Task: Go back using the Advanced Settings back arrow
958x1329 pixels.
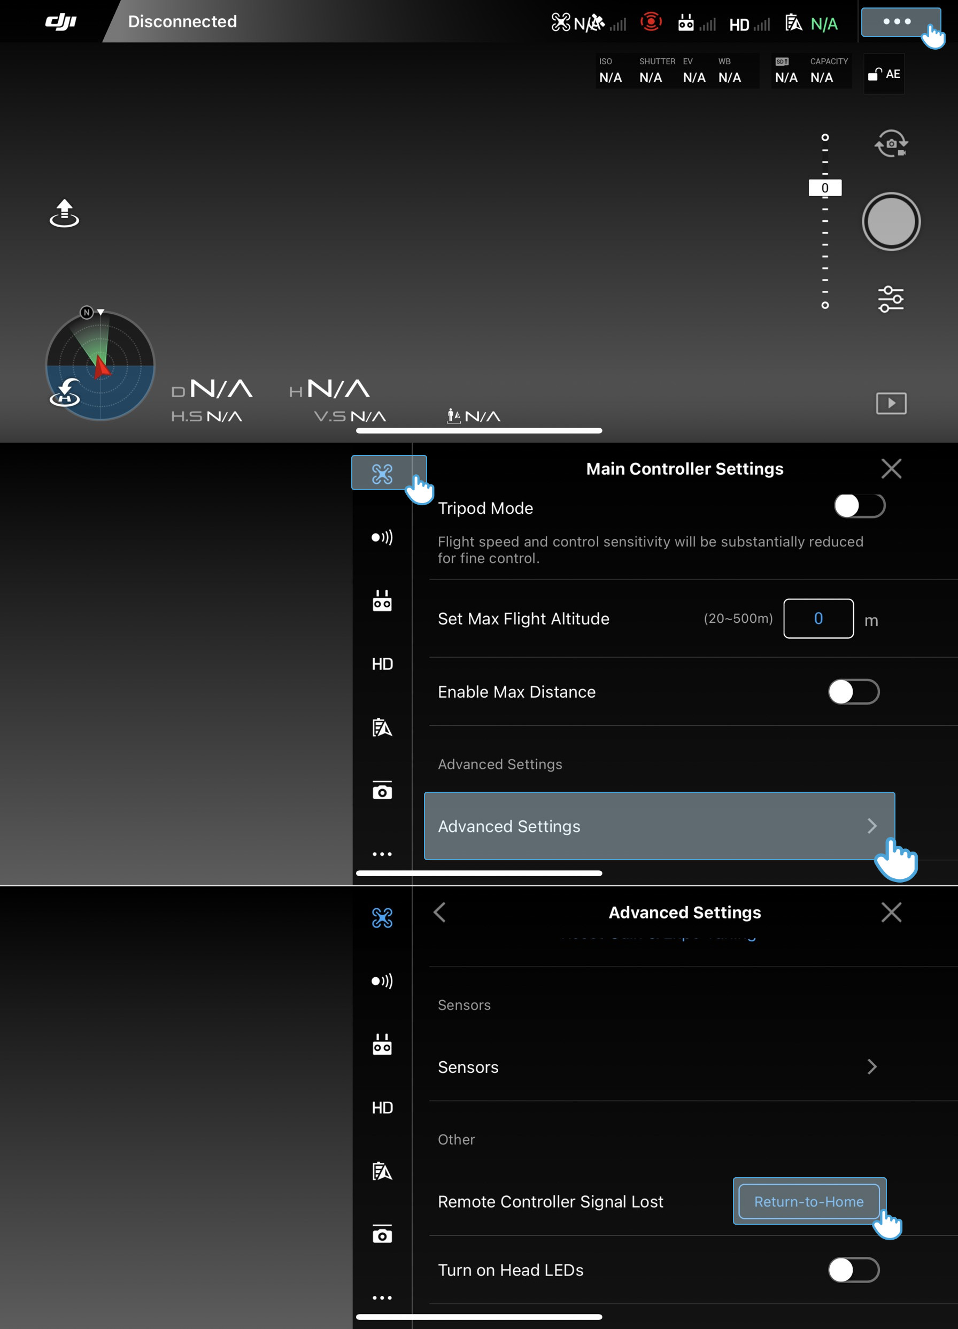Action: [x=440, y=912]
